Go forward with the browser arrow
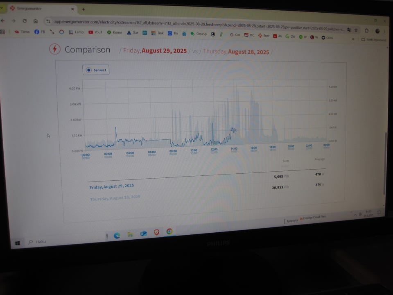The height and width of the screenshot is (295, 393). pos(14,21)
